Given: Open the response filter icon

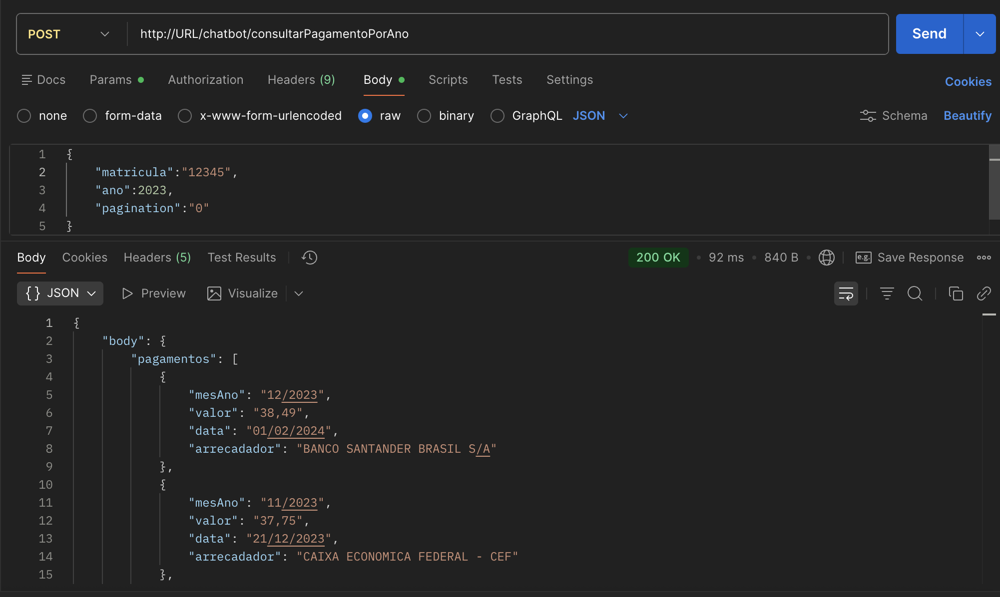Looking at the screenshot, I should tap(887, 294).
